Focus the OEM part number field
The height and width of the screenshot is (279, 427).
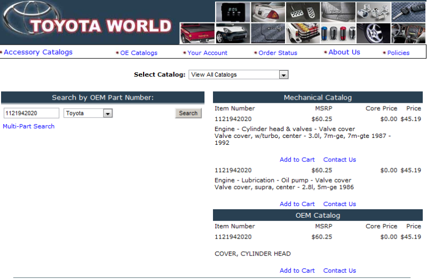31,113
